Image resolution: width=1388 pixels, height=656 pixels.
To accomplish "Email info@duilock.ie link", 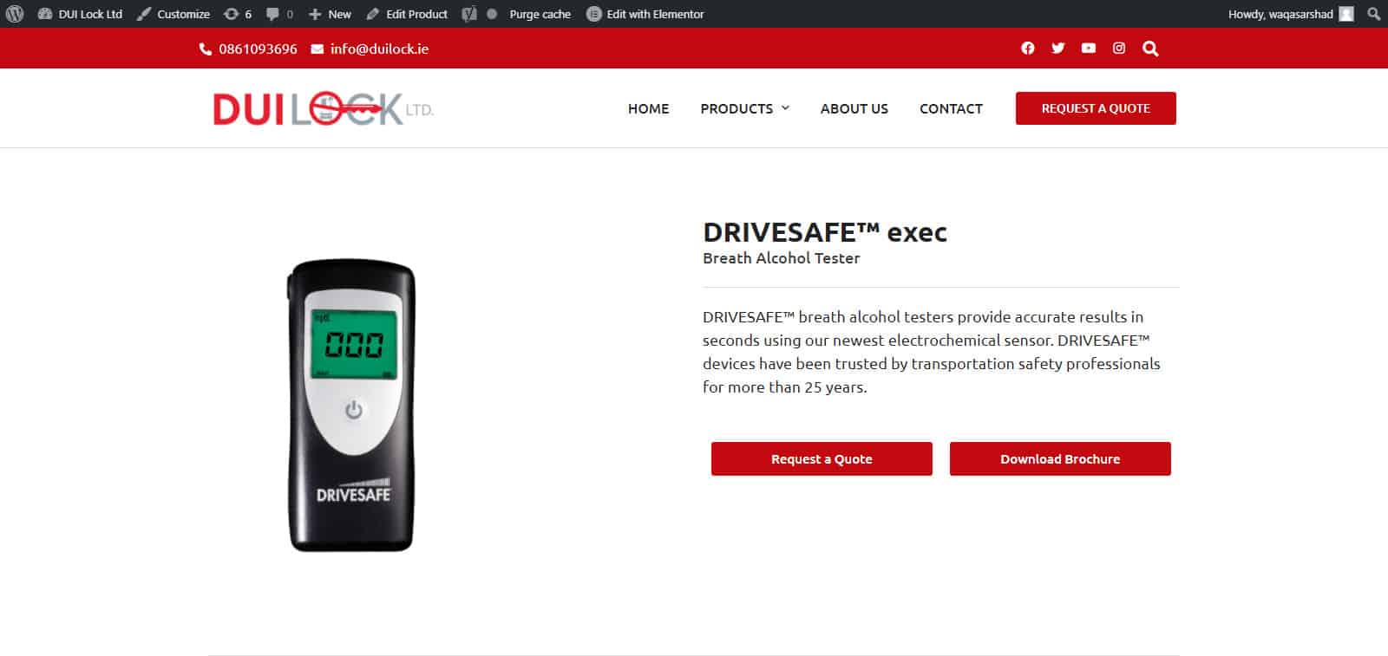I will tap(379, 49).
